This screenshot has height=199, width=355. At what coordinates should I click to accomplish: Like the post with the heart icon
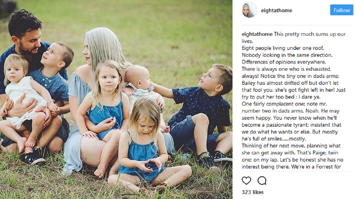(x=246, y=180)
